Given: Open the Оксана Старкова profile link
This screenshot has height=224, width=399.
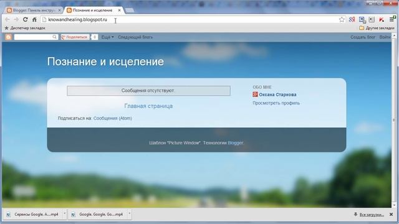Looking at the screenshot, I should [x=277, y=95].
